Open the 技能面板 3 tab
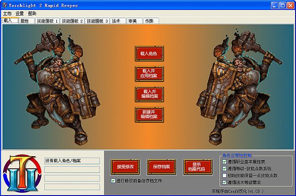 click(x=97, y=21)
